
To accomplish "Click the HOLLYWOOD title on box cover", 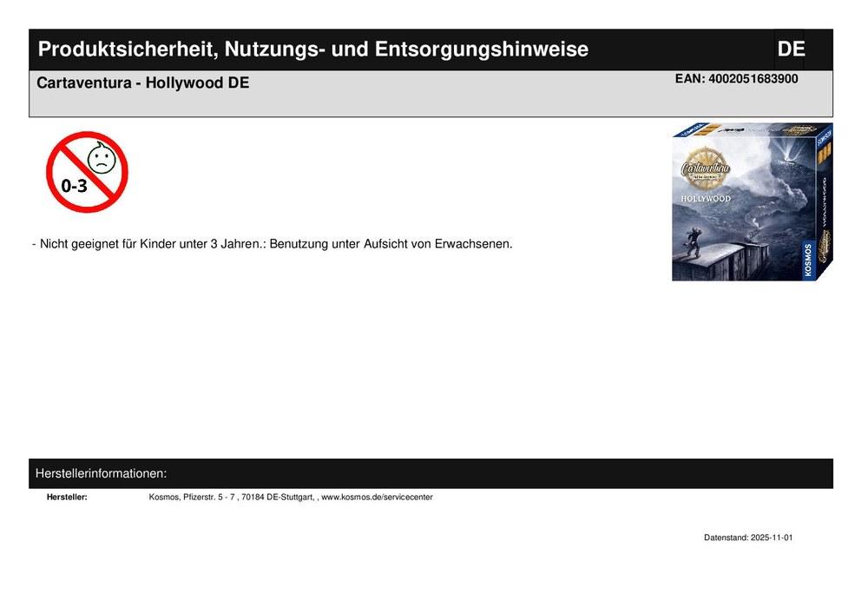I will click(x=706, y=198).
